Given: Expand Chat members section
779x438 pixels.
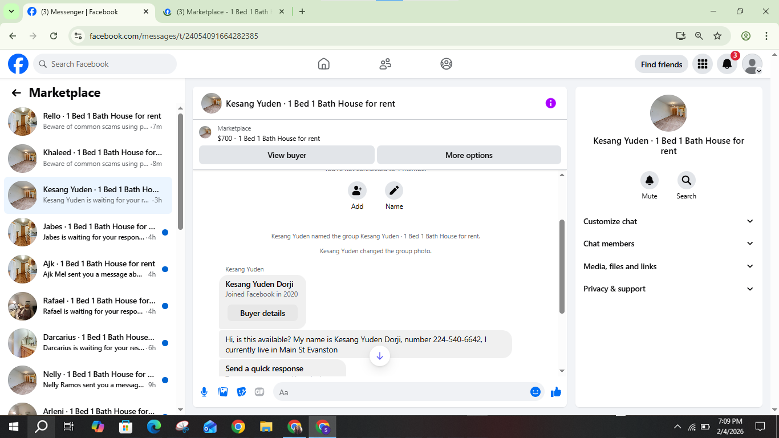Looking at the screenshot, I should (x=668, y=244).
